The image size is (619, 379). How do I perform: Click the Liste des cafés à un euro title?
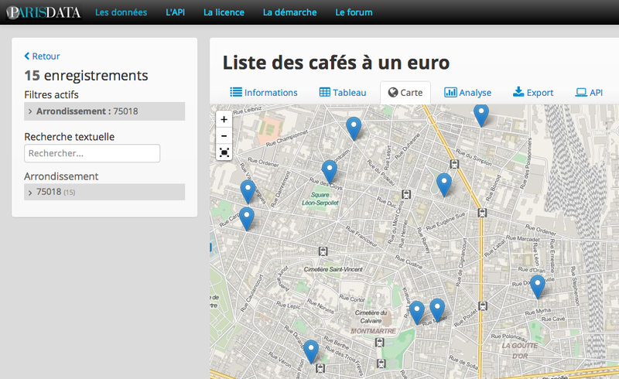click(336, 63)
